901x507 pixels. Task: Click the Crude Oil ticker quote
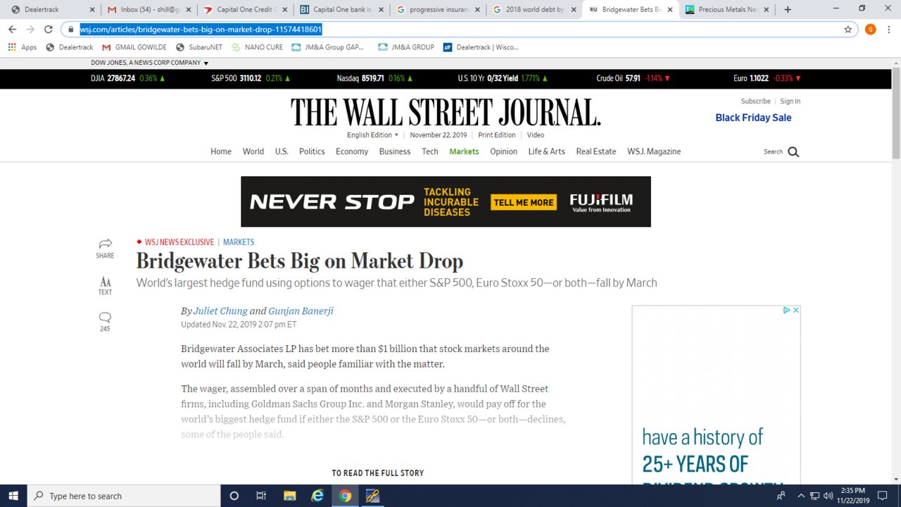pos(633,78)
